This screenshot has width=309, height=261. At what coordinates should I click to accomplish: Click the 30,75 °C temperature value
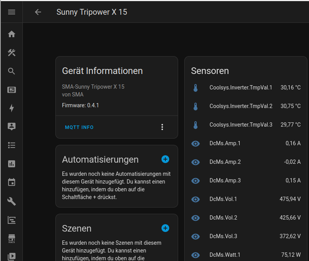click(290, 106)
